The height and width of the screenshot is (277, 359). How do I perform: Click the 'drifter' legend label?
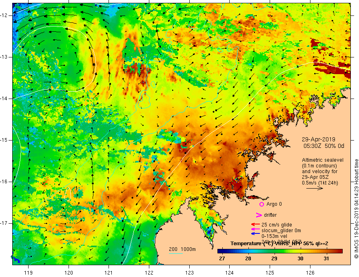[x=270, y=215]
